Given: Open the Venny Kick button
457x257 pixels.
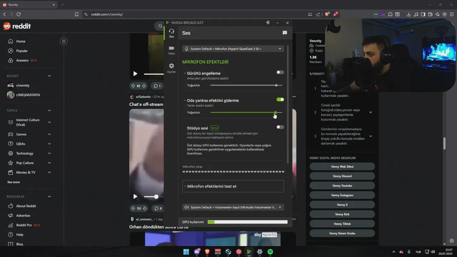Looking at the screenshot, I should coord(342,214).
